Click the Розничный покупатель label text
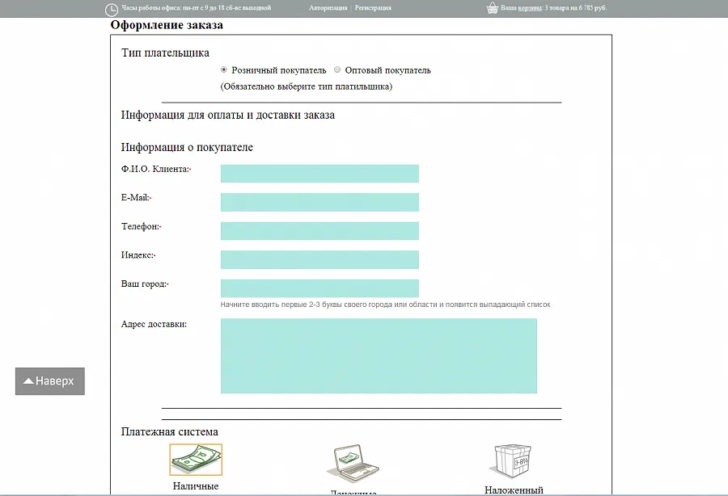This screenshot has width=728, height=496. 278,70
